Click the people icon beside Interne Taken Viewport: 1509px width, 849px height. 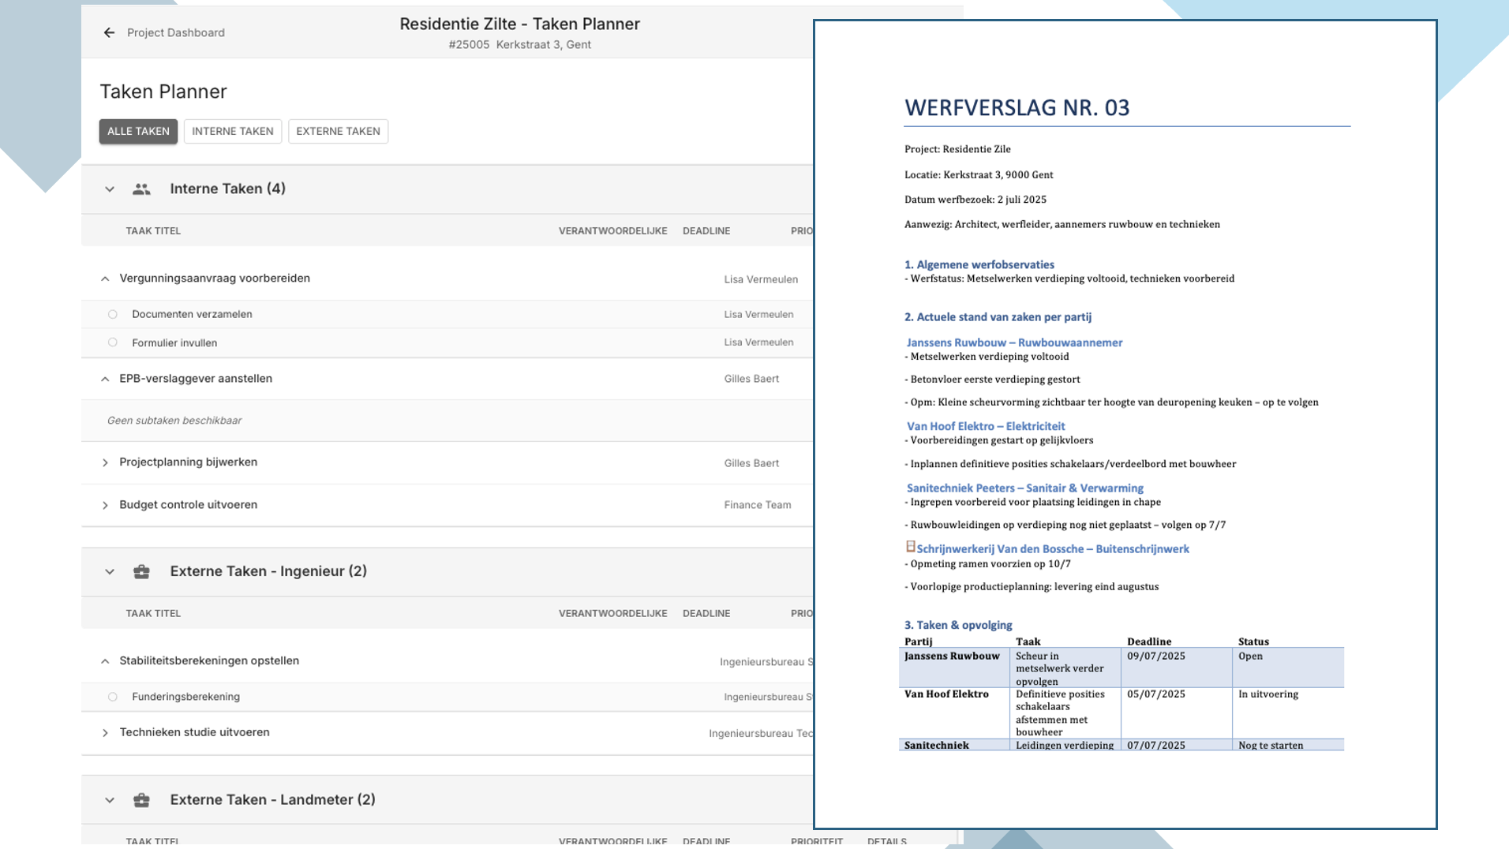click(x=141, y=189)
